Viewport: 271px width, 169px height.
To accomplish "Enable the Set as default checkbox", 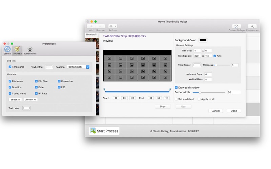I will tap(176, 99).
